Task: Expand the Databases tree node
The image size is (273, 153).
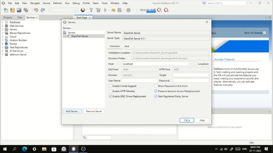Action: point(3,22)
